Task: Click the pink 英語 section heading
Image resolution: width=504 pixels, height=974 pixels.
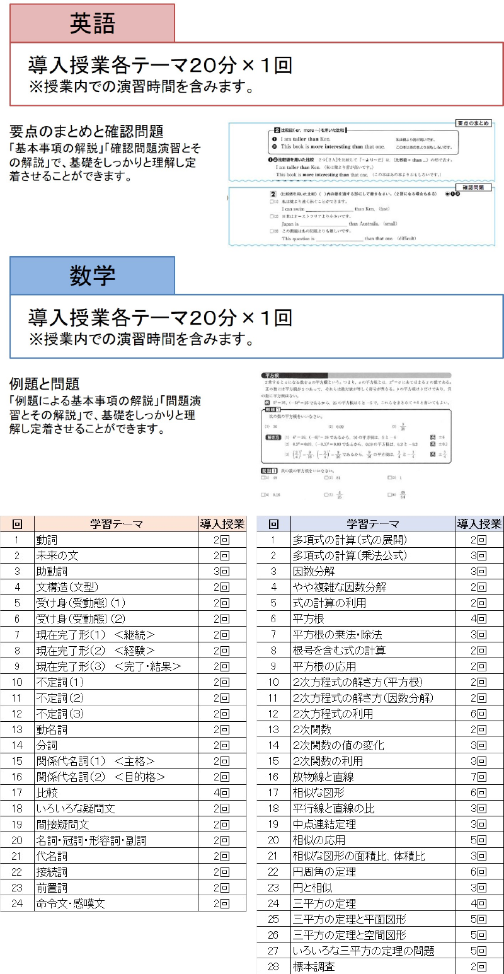Action: pos(92,23)
